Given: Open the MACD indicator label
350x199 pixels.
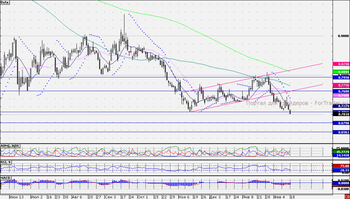Looking at the screenshot, I should [5, 178].
